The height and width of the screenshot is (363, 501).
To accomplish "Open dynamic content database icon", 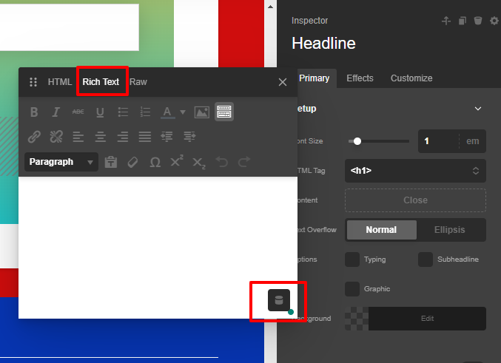I will [278, 299].
